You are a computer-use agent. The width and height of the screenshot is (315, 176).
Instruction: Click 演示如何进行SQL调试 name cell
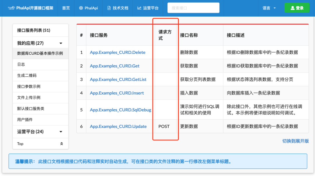(199, 110)
